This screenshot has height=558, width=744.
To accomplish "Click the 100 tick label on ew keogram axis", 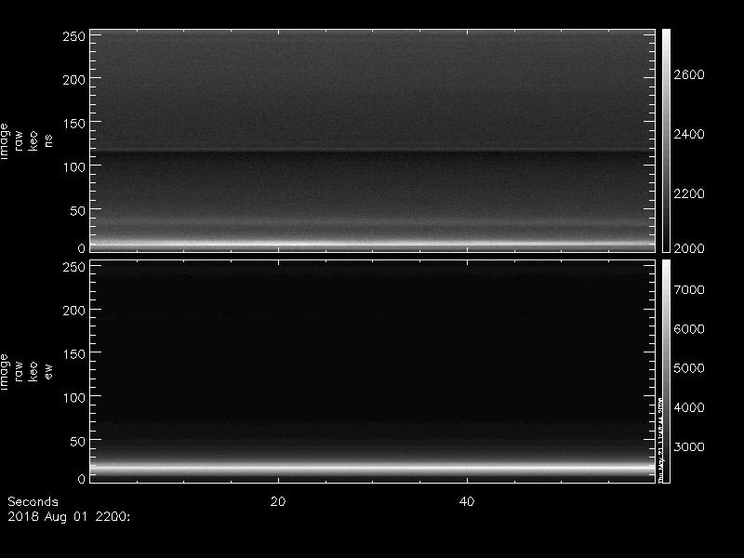I will pyautogui.click(x=73, y=398).
